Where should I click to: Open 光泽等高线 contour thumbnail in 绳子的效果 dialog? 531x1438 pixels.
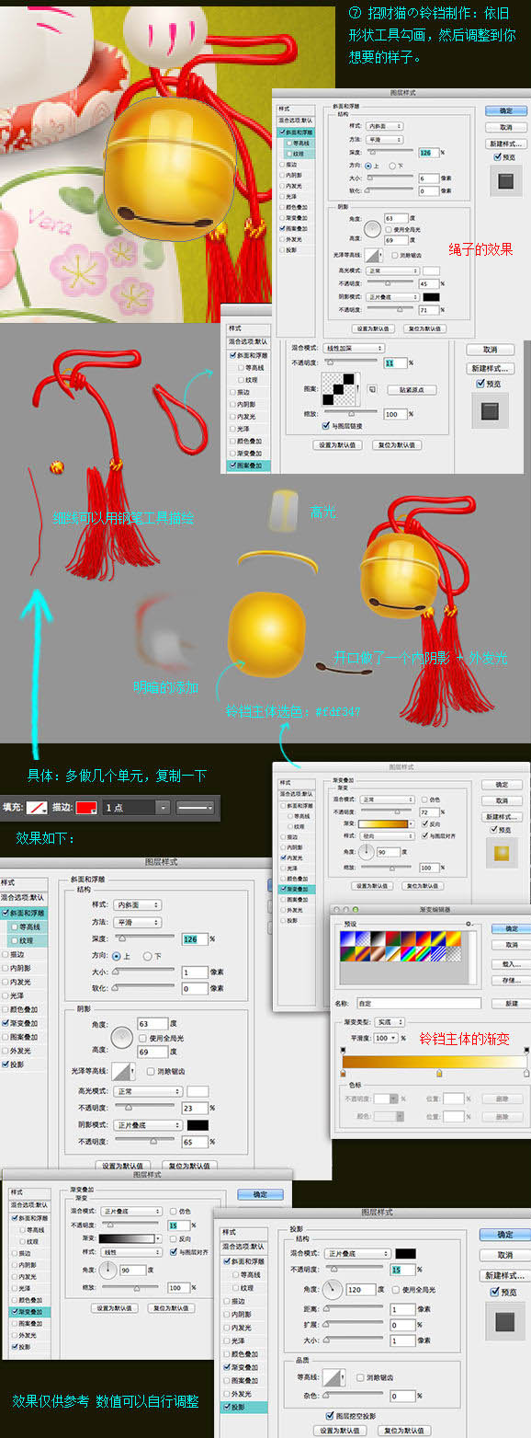tap(373, 255)
